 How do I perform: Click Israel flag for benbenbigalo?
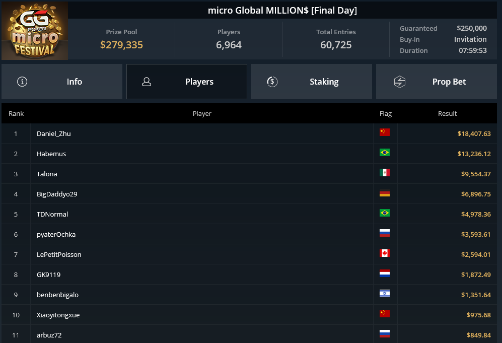(x=385, y=294)
